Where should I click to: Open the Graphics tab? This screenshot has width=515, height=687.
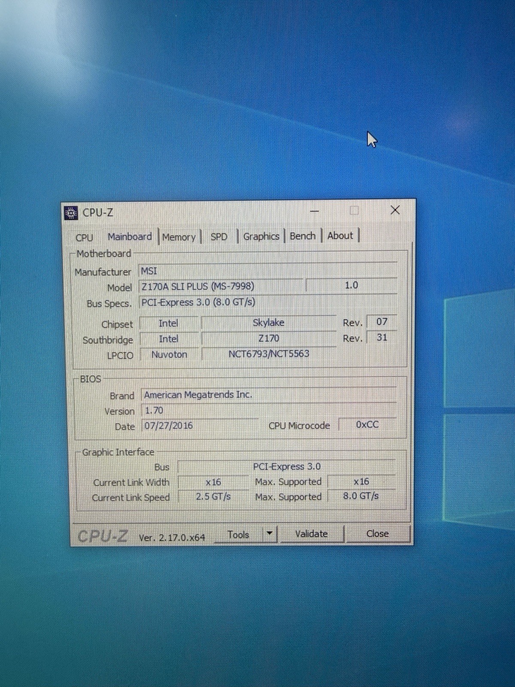click(261, 236)
